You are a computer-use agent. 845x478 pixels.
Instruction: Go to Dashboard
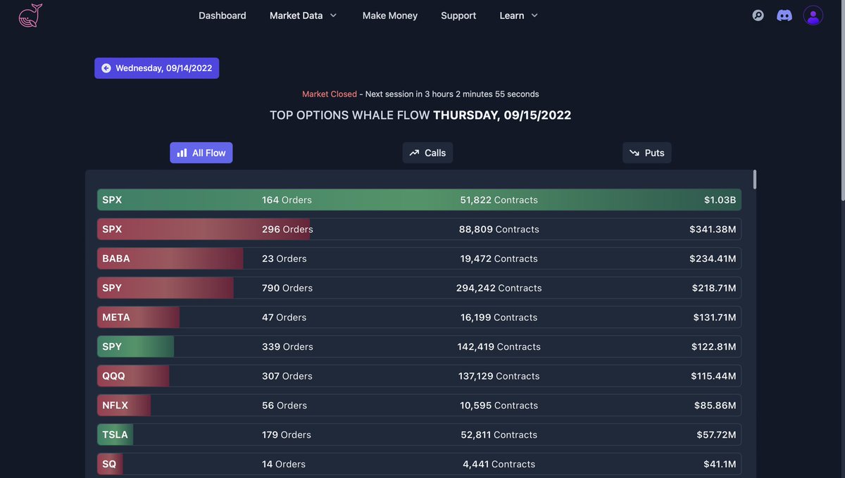click(x=223, y=15)
